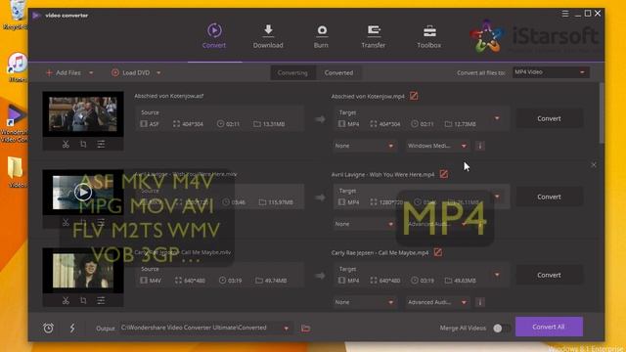This screenshot has height=352, width=626.
Task: Click the file list vertical scrollbar
Action: 602,113
